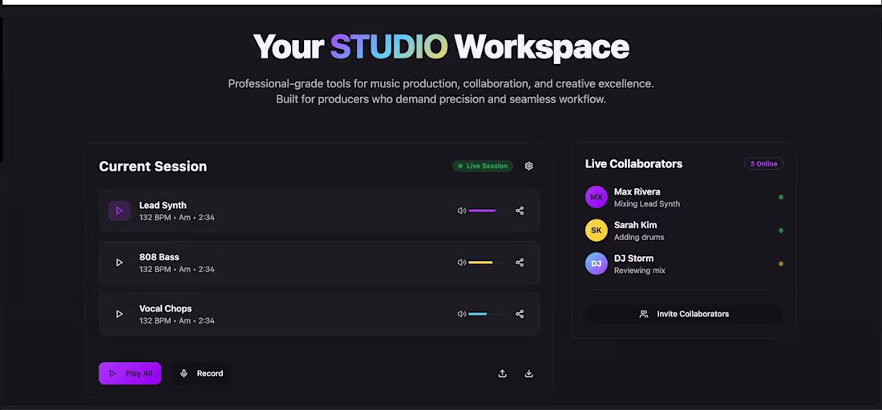Start recording with Record button
The height and width of the screenshot is (410, 882).
pyautogui.click(x=200, y=373)
